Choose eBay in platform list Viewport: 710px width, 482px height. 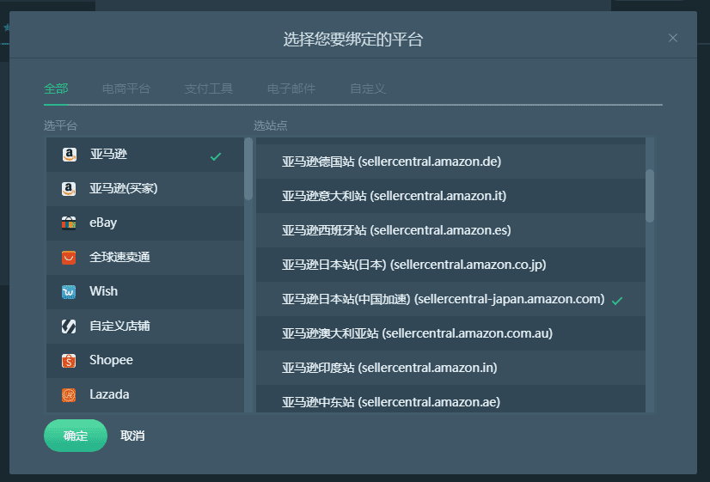click(145, 223)
